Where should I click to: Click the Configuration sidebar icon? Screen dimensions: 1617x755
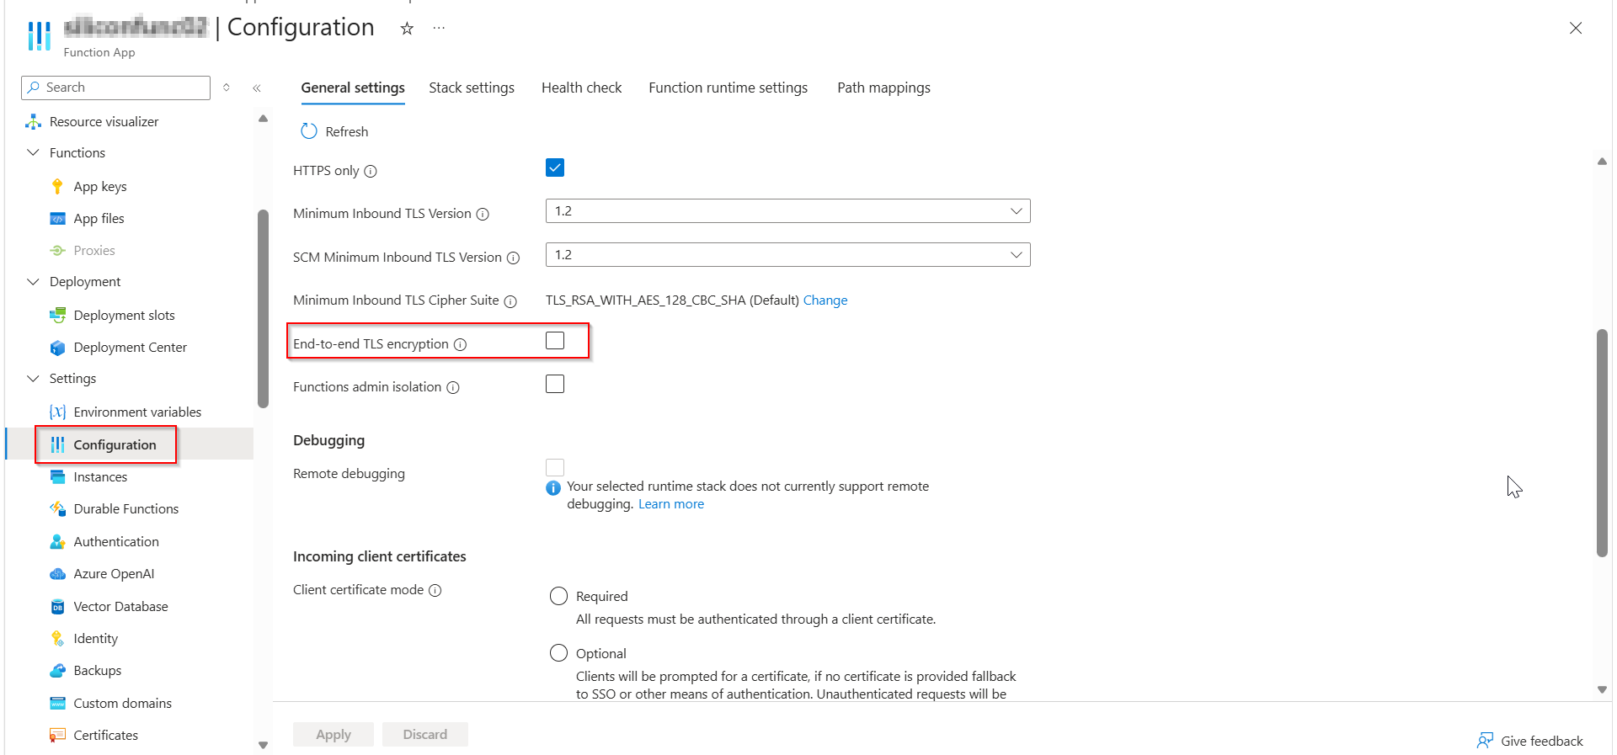pyautogui.click(x=57, y=445)
